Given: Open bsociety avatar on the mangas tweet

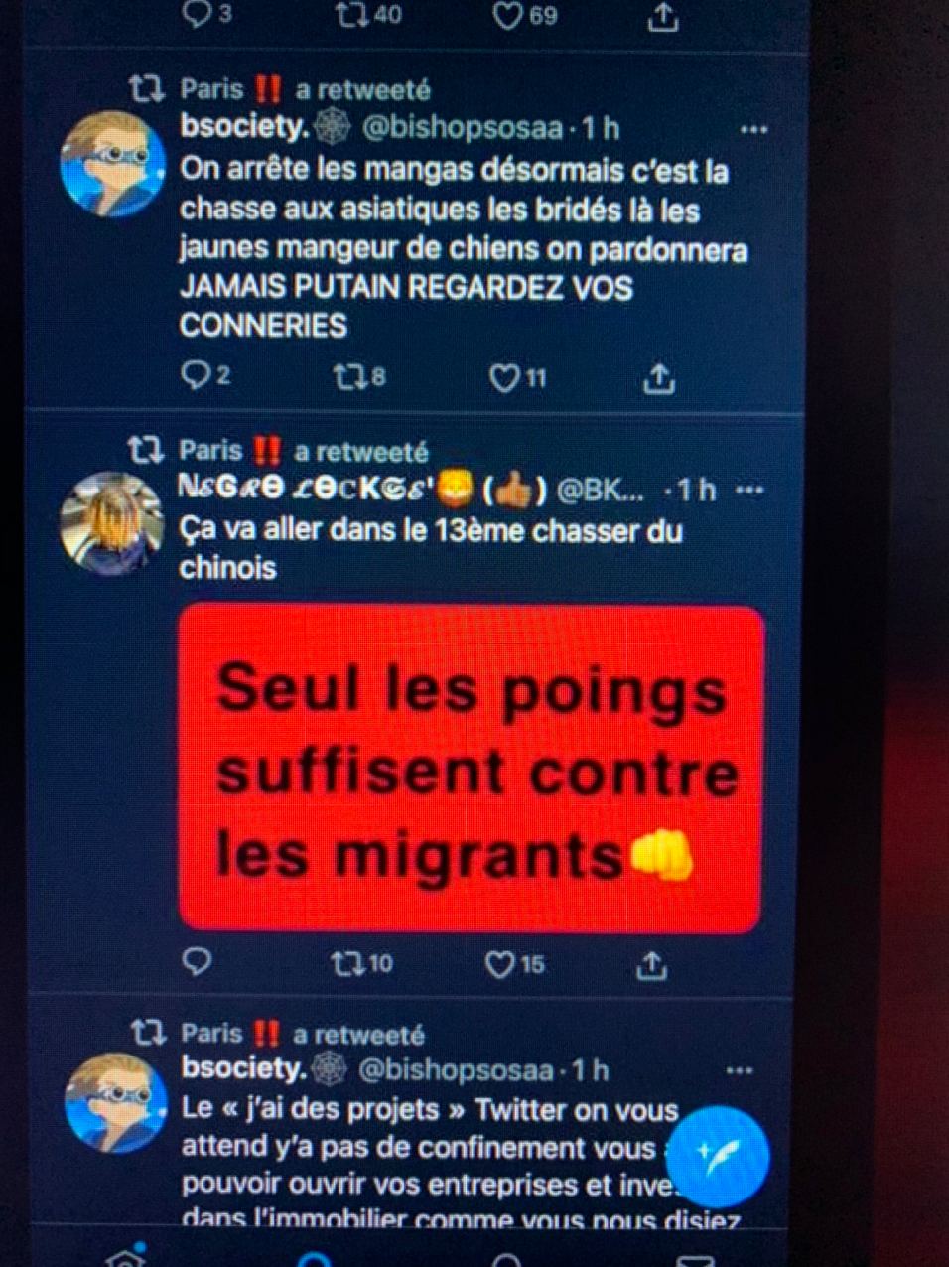Looking at the screenshot, I should click(x=112, y=165).
